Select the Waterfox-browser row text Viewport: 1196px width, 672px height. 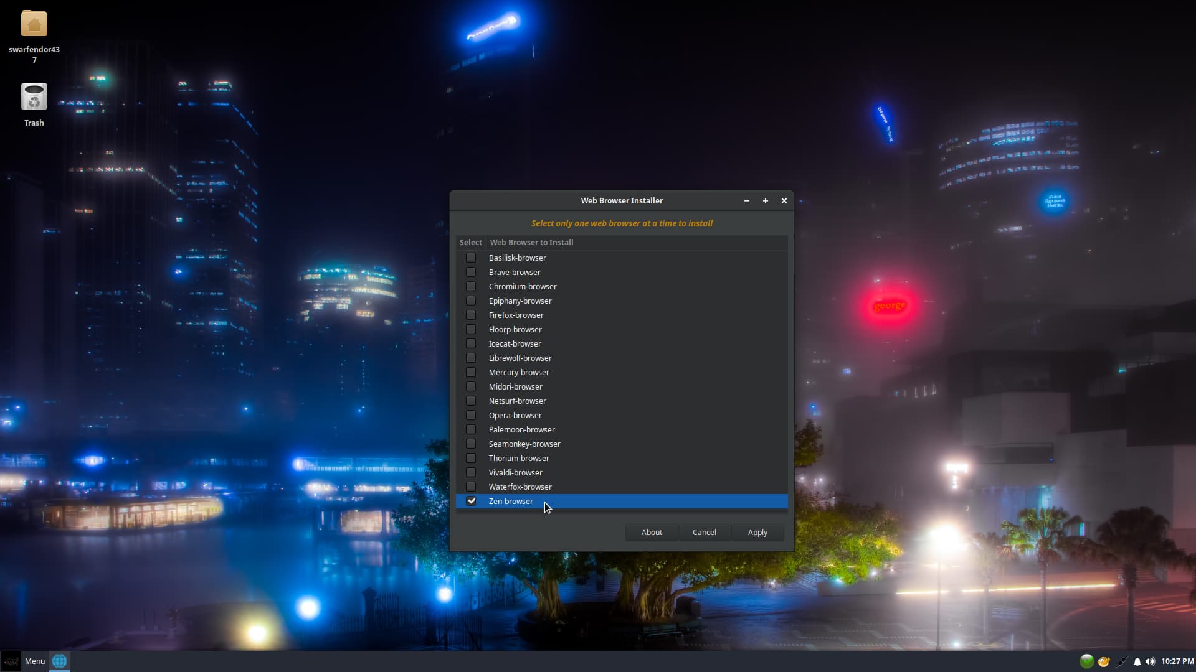[x=520, y=487]
